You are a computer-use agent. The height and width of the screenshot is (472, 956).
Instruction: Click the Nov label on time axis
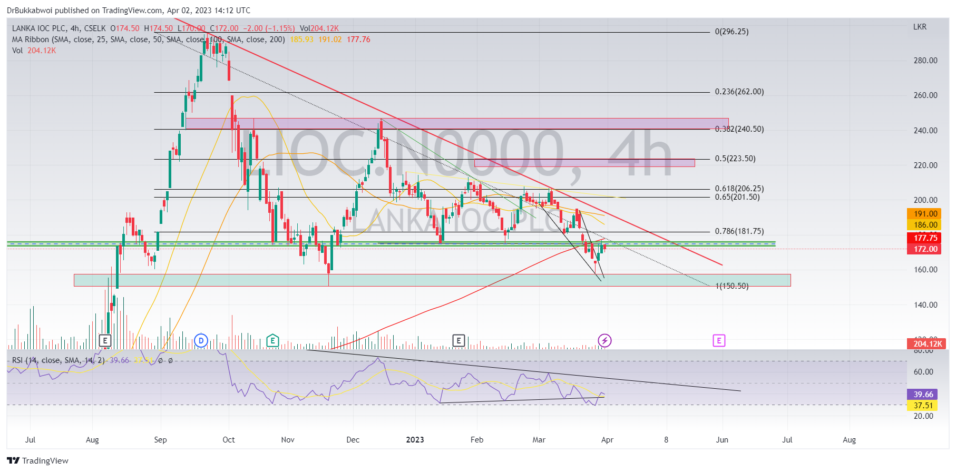pos(288,440)
